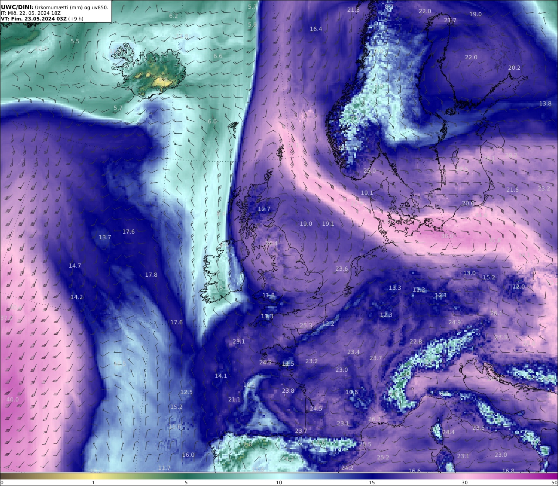The height and width of the screenshot is (486, 558).
Task: Click the value 12.2 near the Channel coast
Action: 328,323
